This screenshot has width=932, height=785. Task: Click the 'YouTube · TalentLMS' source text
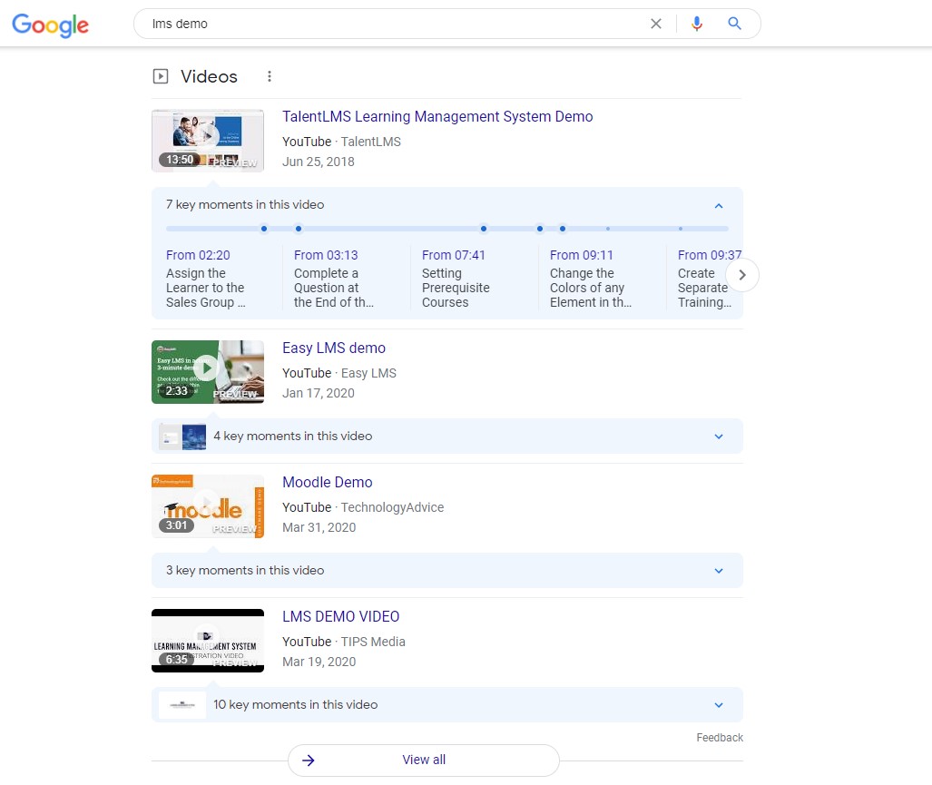tap(342, 142)
